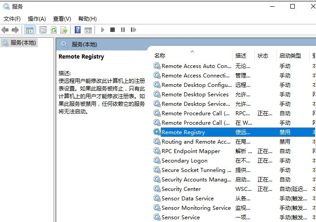Screen dimensions: 316x222
Task: Select Security Center service
Action: (181, 189)
